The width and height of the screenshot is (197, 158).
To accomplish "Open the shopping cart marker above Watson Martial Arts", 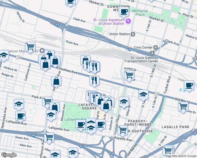I will 30,47.
